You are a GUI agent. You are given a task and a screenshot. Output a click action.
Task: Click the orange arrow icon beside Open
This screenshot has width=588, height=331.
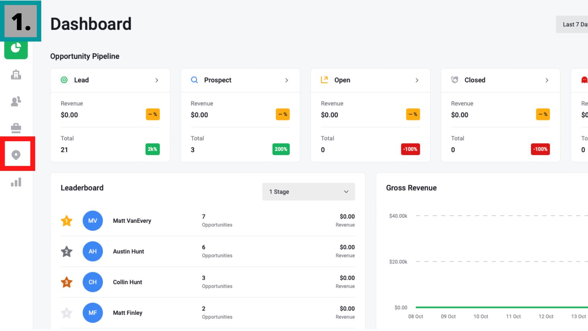click(324, 80)
